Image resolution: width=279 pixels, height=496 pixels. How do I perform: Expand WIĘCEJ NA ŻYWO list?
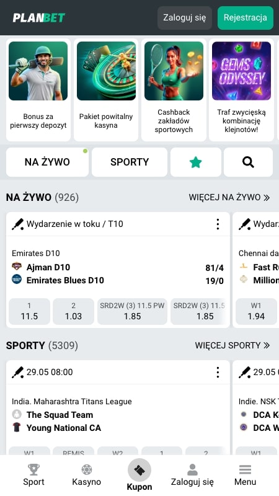[x=229, y=197]
